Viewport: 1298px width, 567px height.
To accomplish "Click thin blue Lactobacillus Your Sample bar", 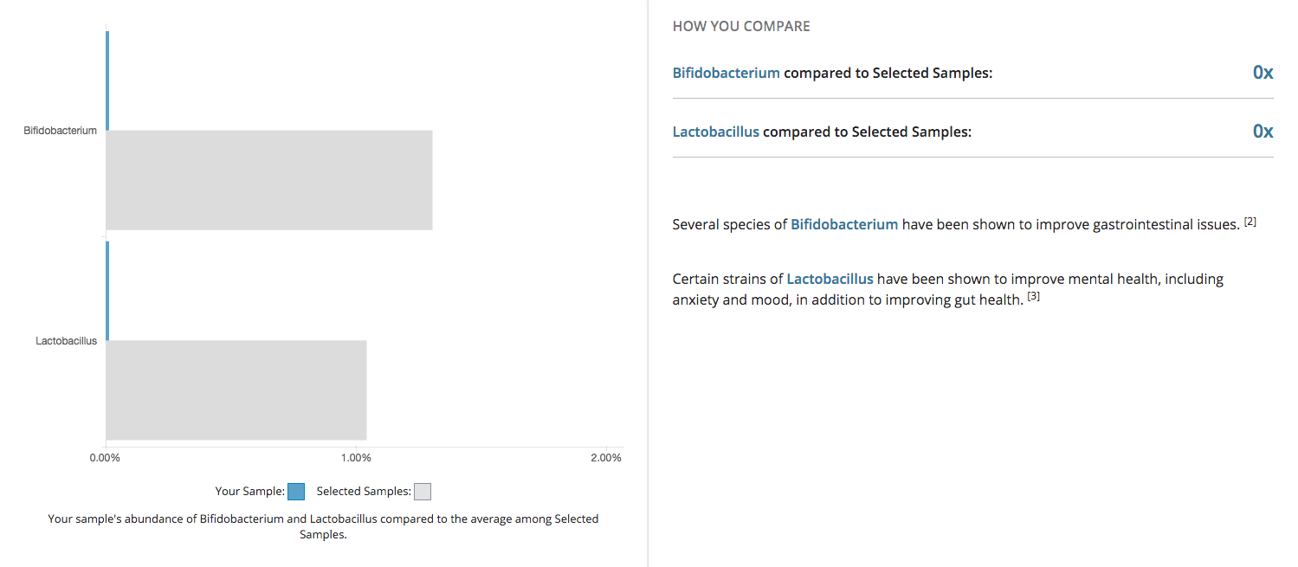I will click(x=107, y=291).
